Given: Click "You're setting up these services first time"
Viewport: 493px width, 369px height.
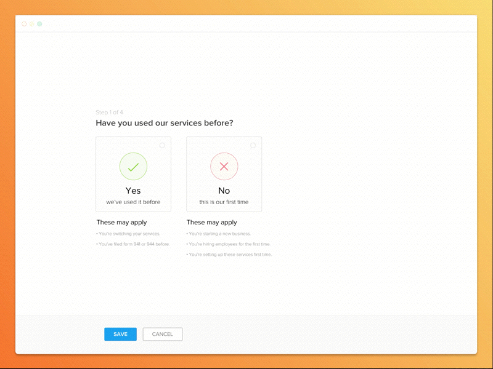Looking at the screenshot, I should (228, 253).
